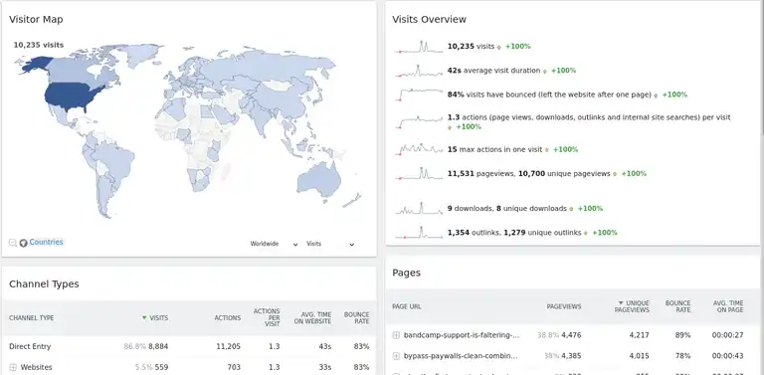Screen dimensions: 764x375
Task: Click the Direct Entry channel row label
Action: pos(30,347)
